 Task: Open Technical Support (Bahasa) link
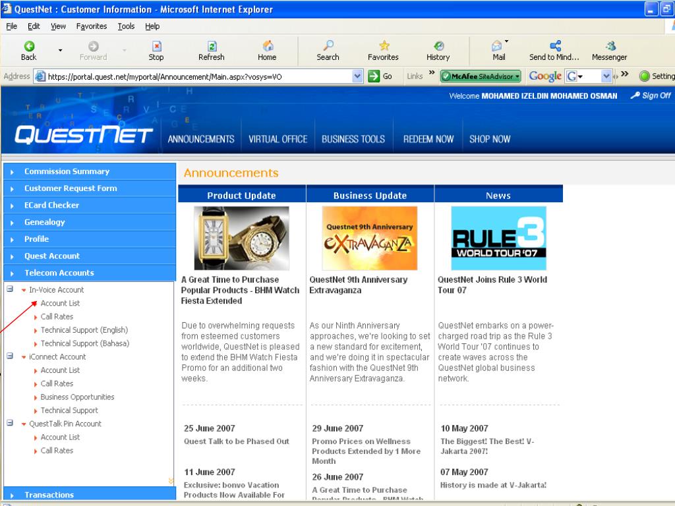[x=85, y=343]
